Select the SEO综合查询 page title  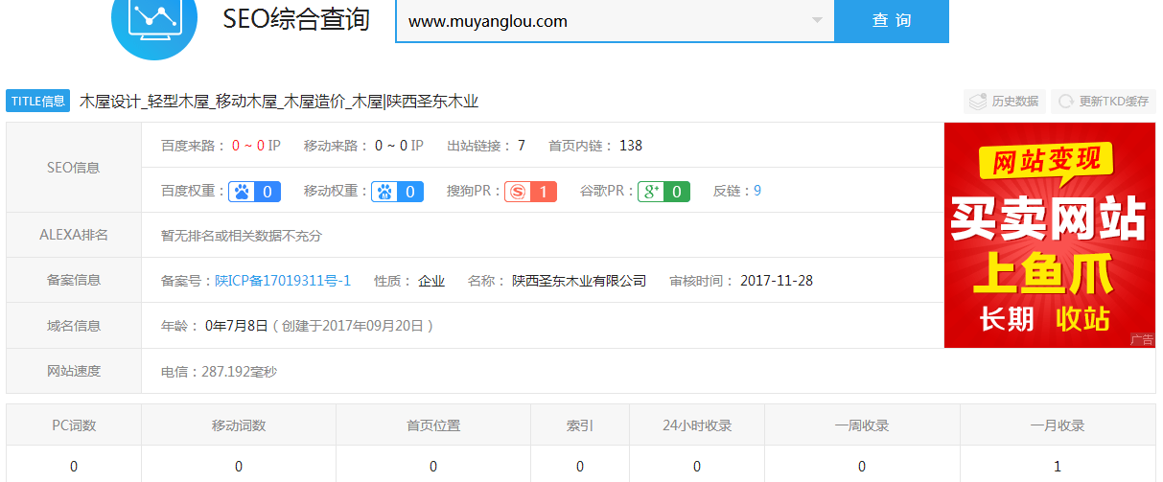point(296,20)
